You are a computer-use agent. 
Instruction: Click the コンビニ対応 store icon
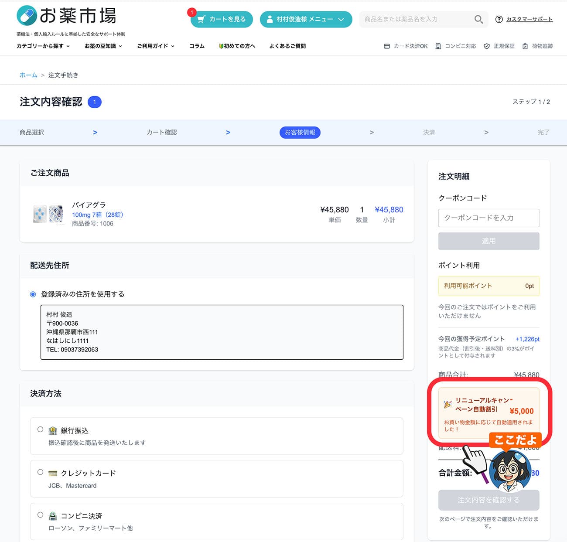point(437,46)
